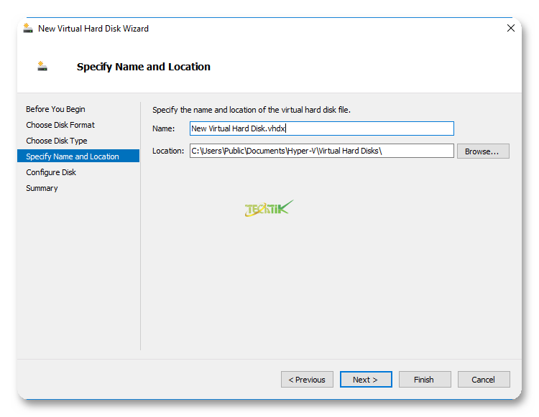This screenshot has height=417, width=539.
Task: Click the Location: label
Action: (168, 151)
